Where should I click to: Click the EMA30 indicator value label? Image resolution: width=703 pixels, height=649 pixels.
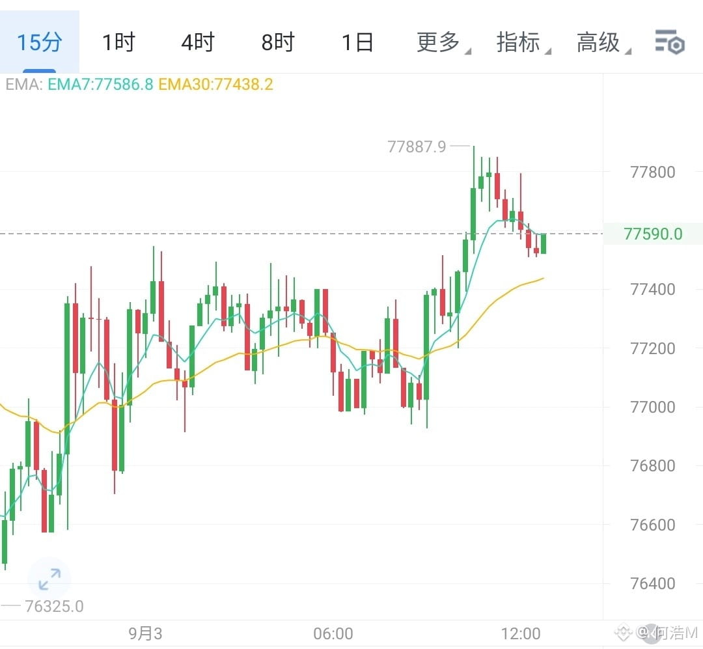pos(215,85)
